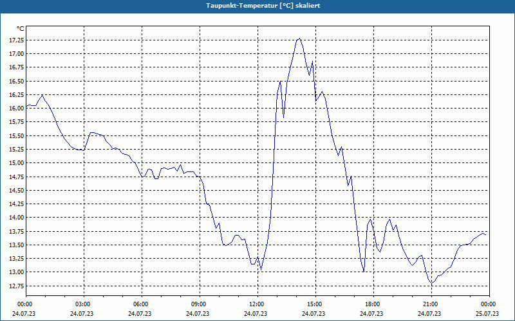Click the '14,00' y-axis value
The height and width of the screenshot is (321, 515).
click(x=18, y=218)
